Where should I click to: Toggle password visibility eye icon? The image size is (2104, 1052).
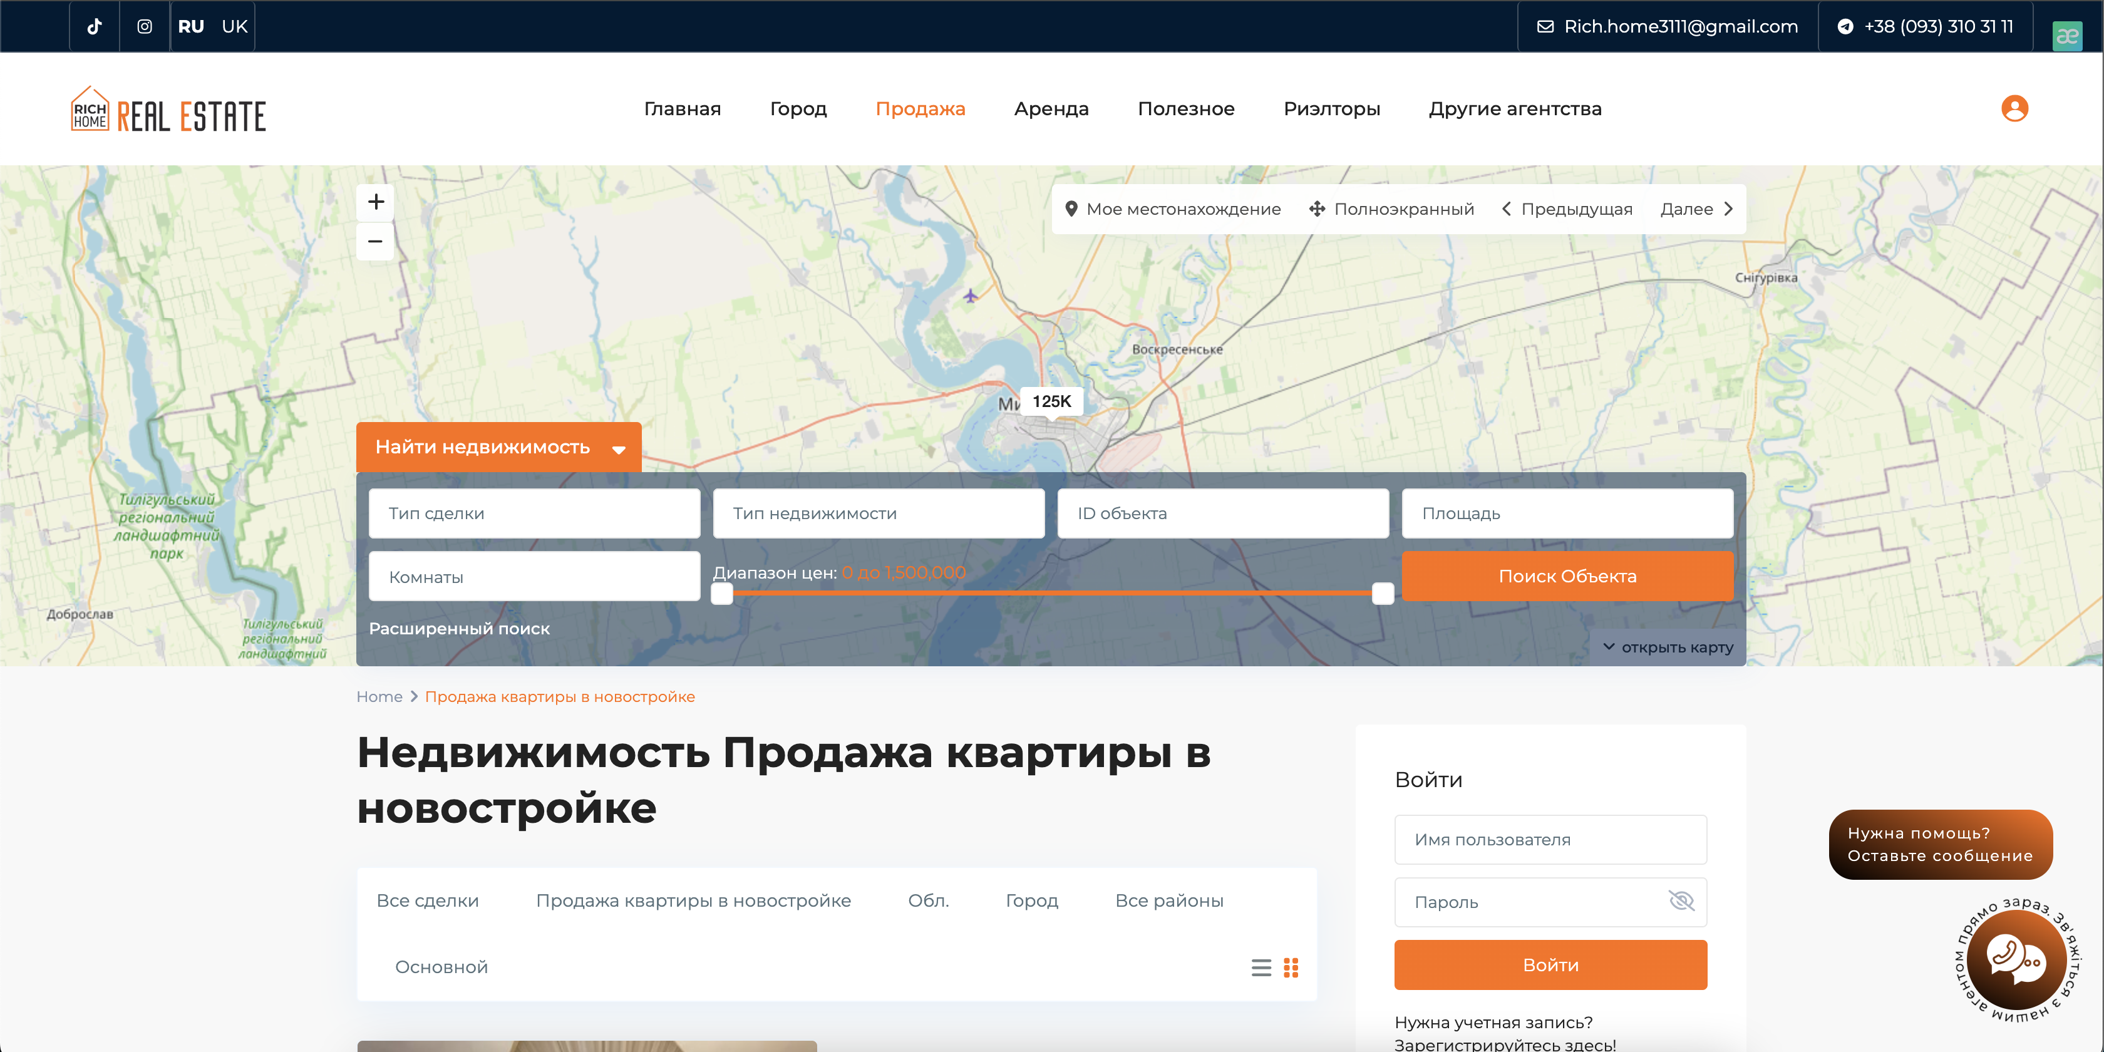pos(1681,901)
